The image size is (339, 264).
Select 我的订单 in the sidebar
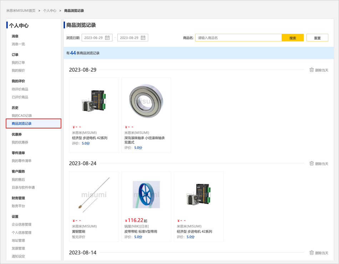[18, 63]
